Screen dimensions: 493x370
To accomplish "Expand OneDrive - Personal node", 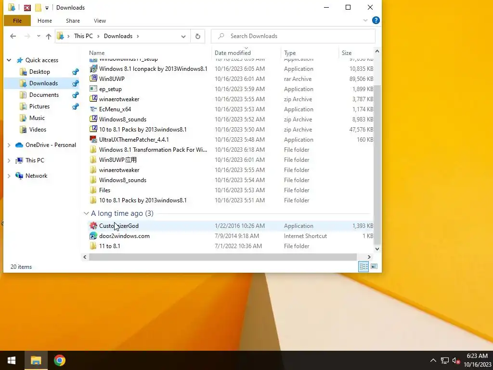I will click(x=9, y=145).
